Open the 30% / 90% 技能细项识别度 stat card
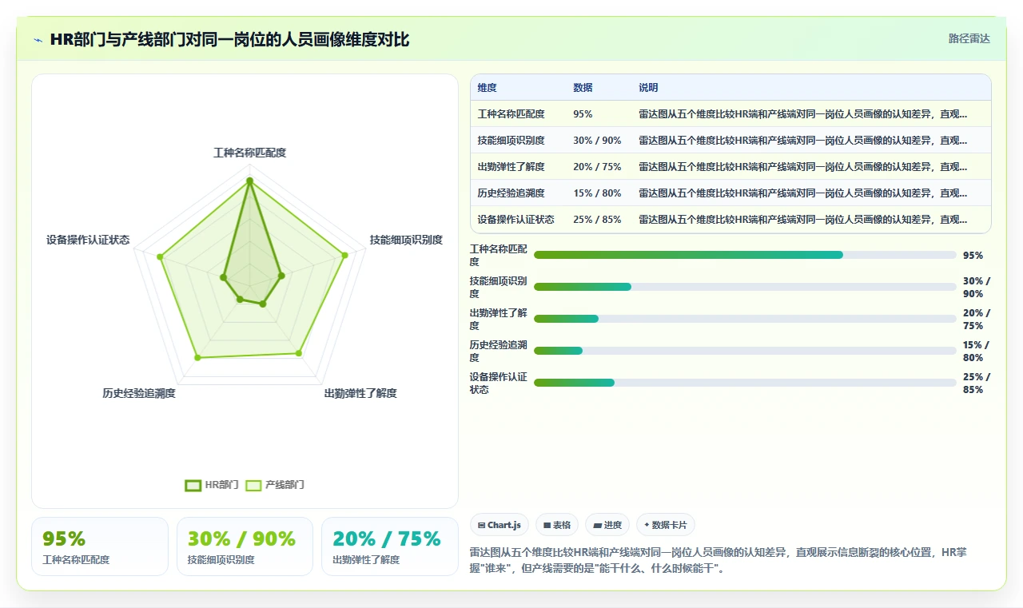This screenshot has height=608, width=1023. point(245,546)
